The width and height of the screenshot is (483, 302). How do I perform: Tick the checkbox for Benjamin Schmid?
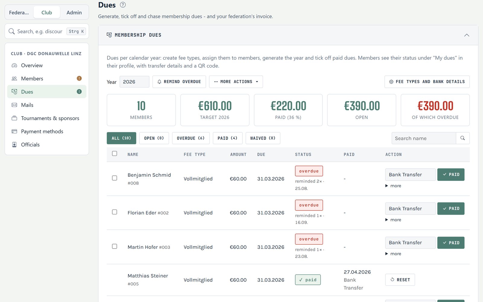click(114, 178)
